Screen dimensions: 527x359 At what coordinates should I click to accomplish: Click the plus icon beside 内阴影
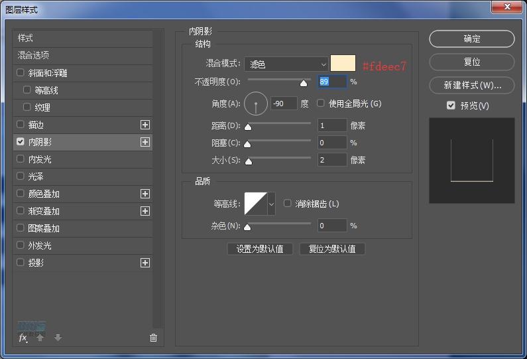point(145,142)
